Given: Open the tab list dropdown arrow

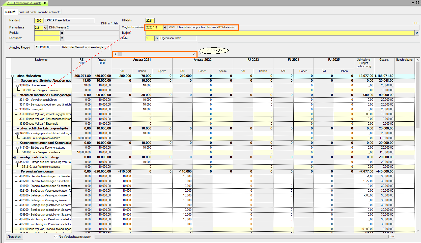Looking at the screenshot, I should point(413,3).
